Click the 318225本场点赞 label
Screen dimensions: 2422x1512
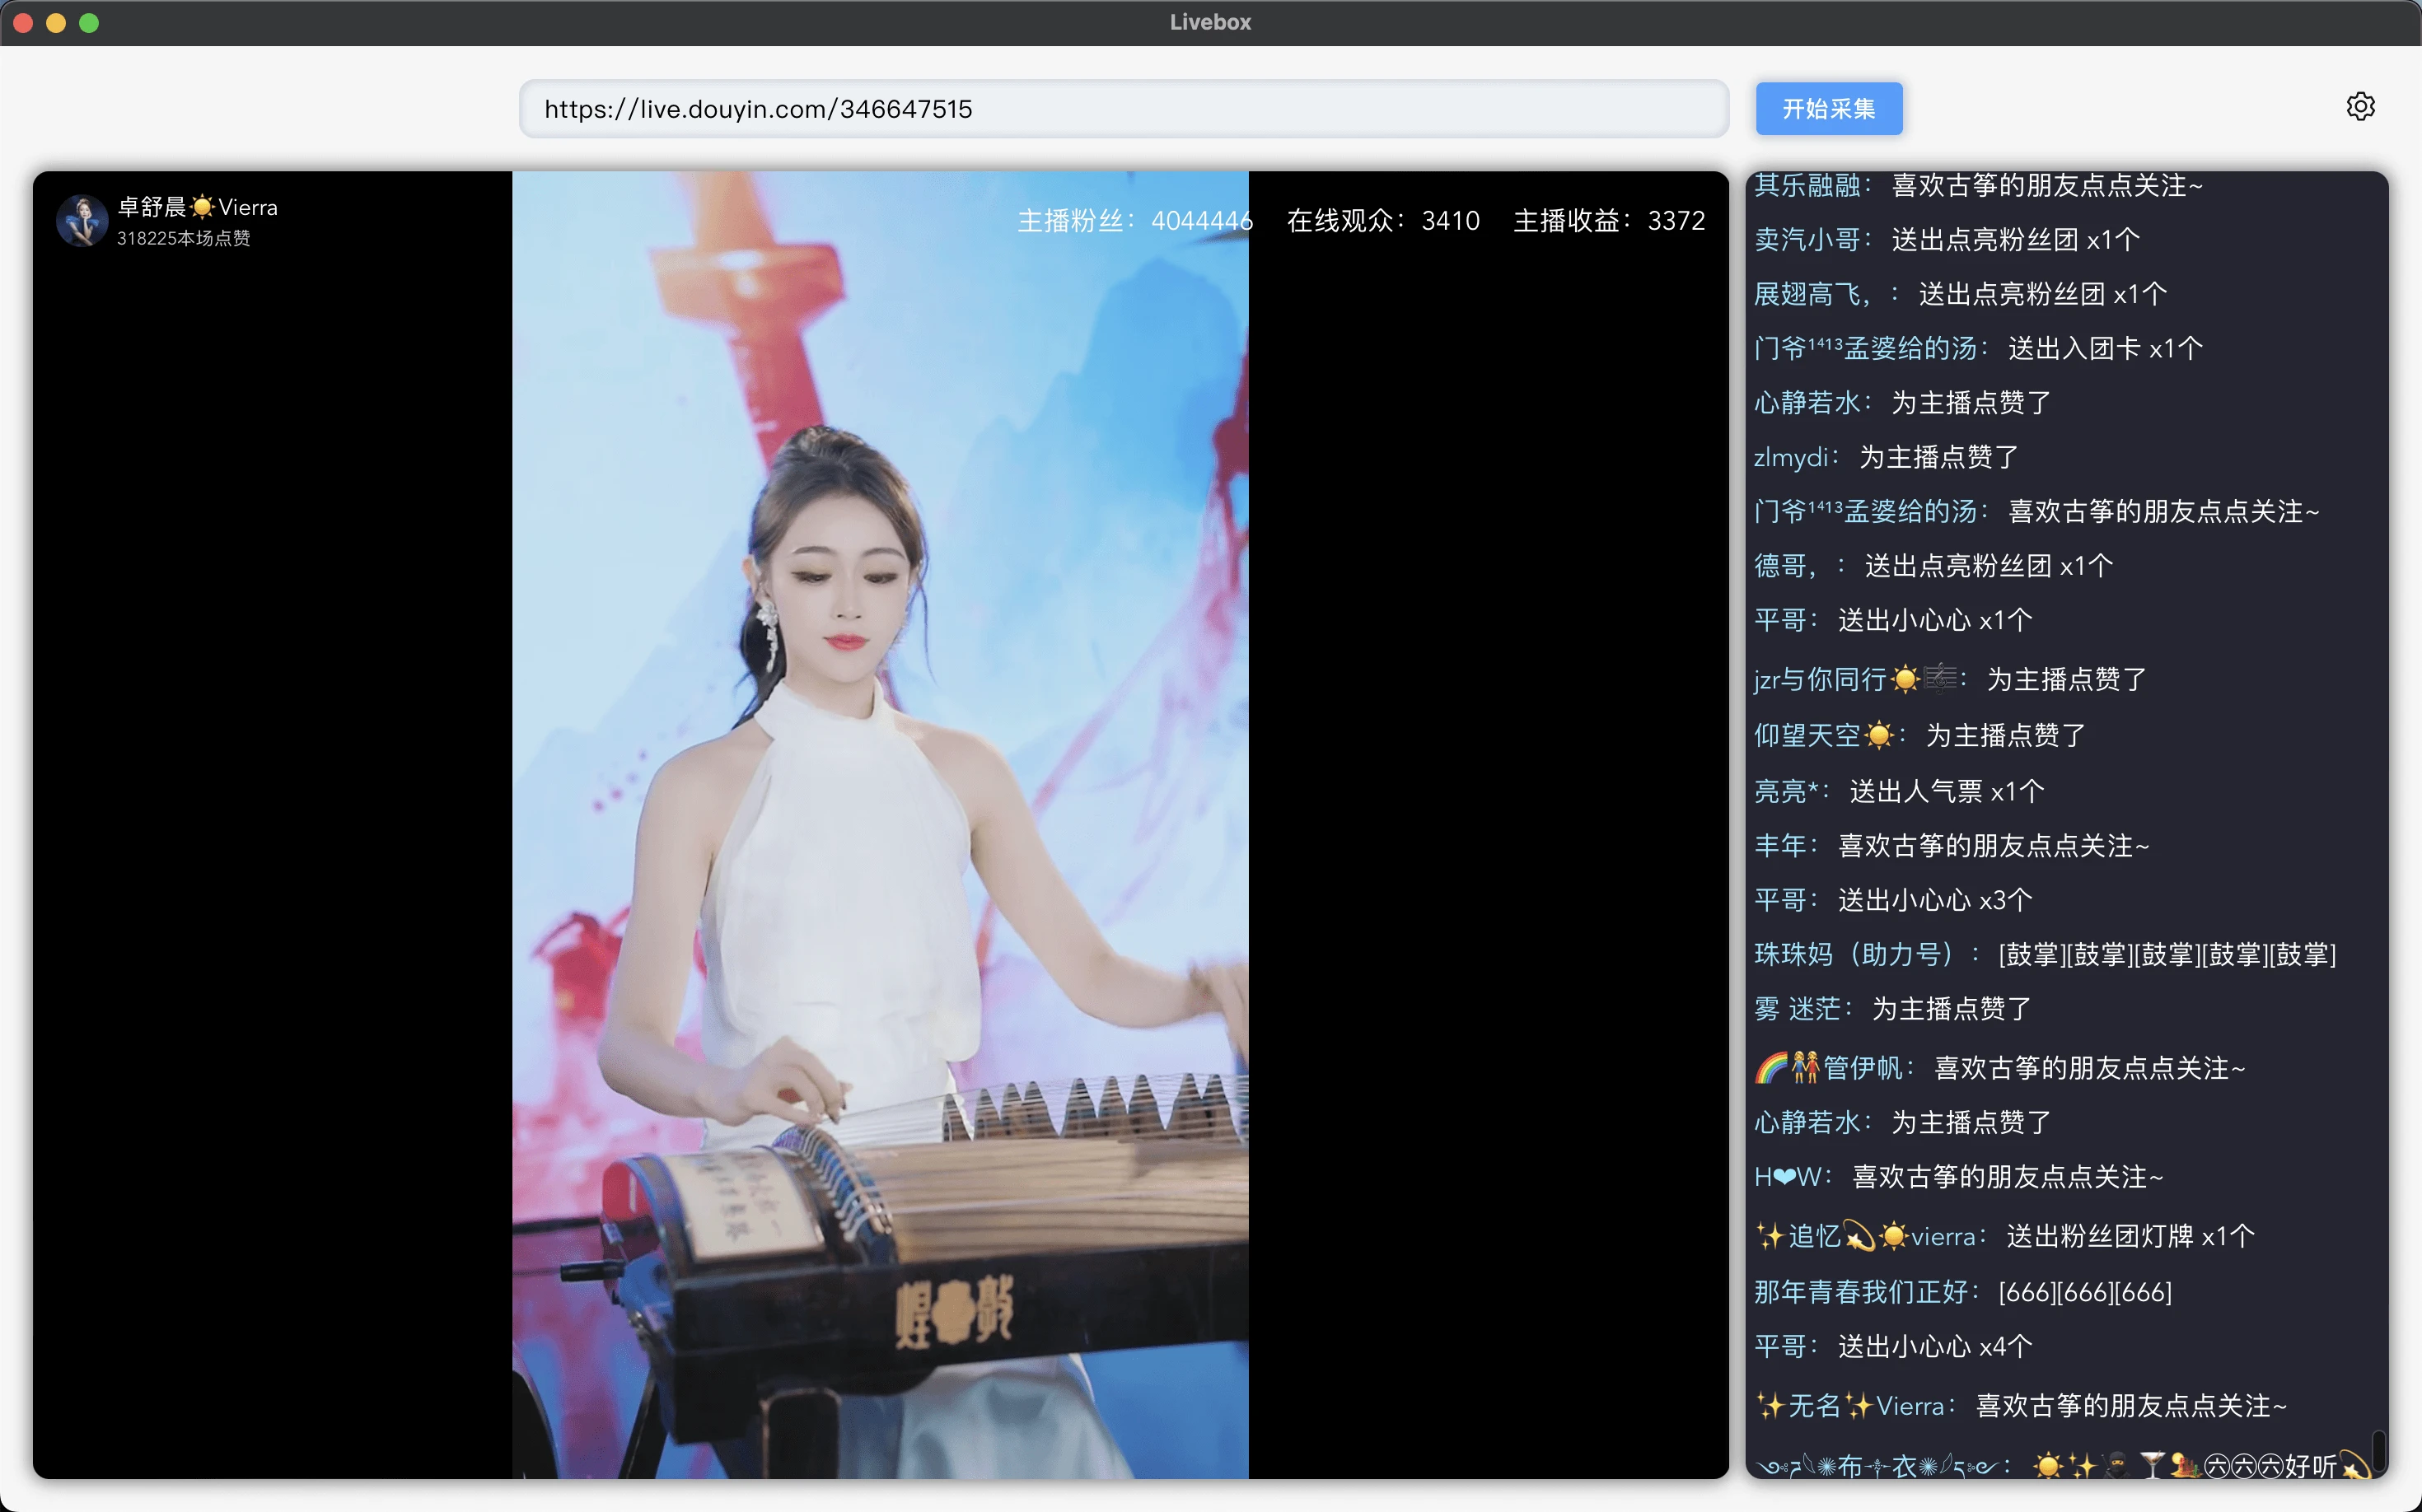point(184,238)
